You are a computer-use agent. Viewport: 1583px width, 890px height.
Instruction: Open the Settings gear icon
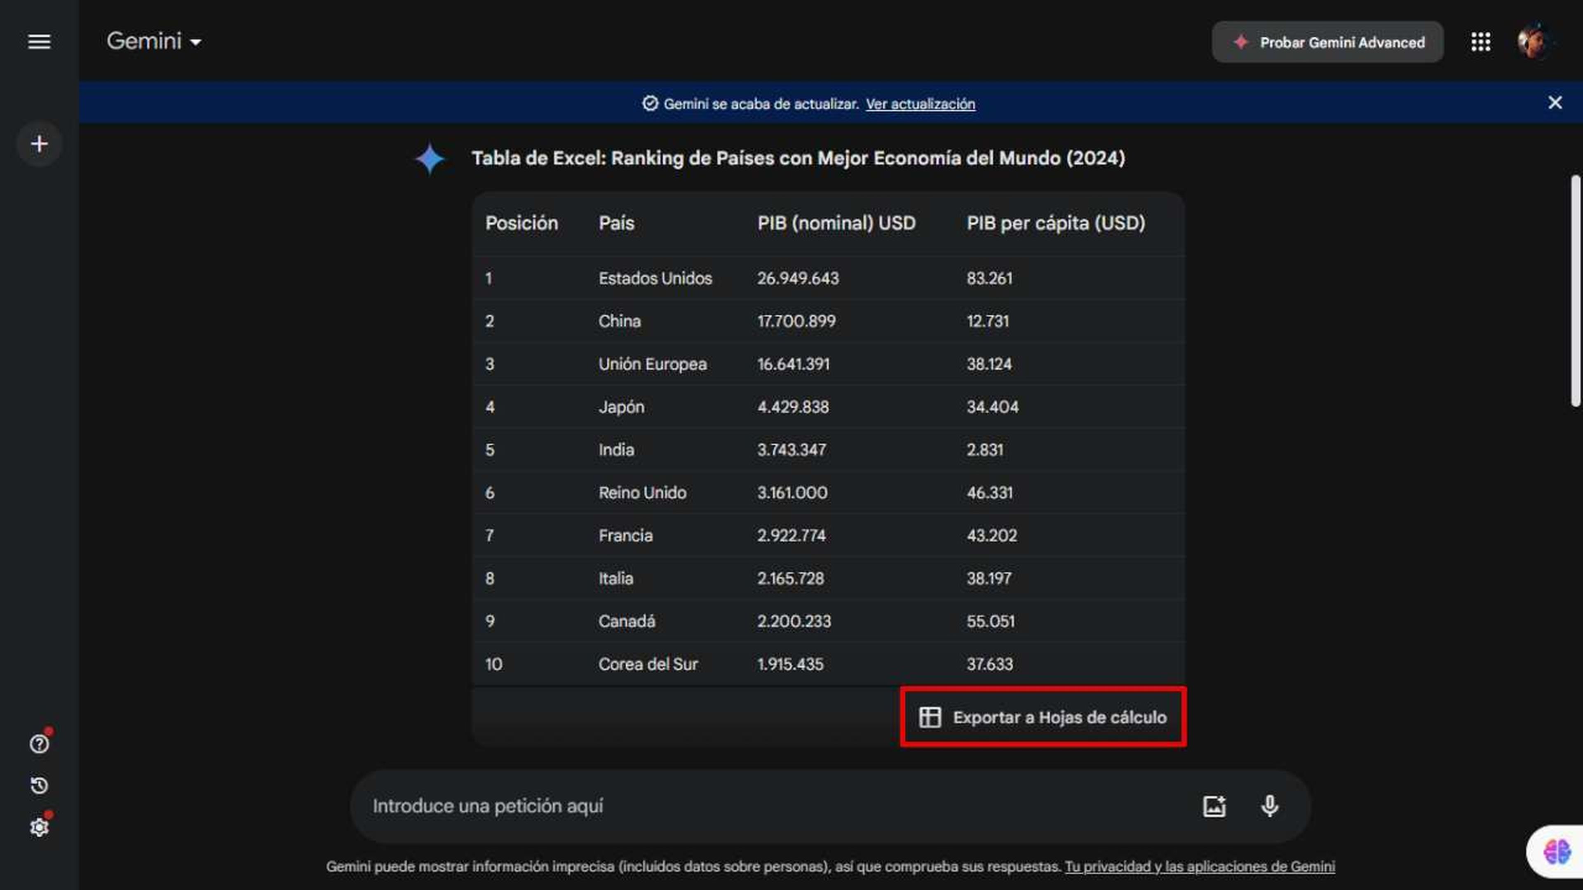pyautogui.click(x=39, y=827)
